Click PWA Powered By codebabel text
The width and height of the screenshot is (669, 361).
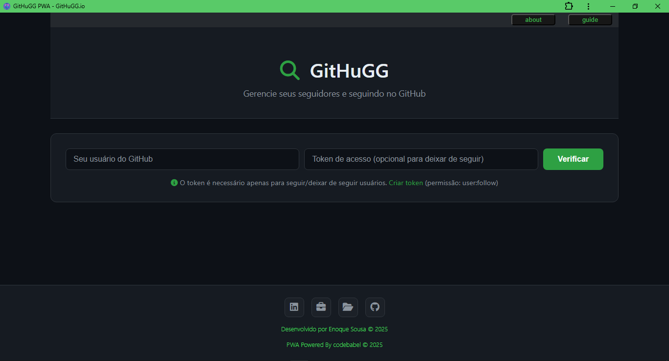coord(334,345)
